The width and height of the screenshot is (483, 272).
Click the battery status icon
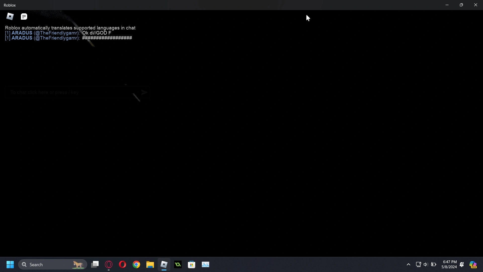pyautogui.click(x=434, y=264)
